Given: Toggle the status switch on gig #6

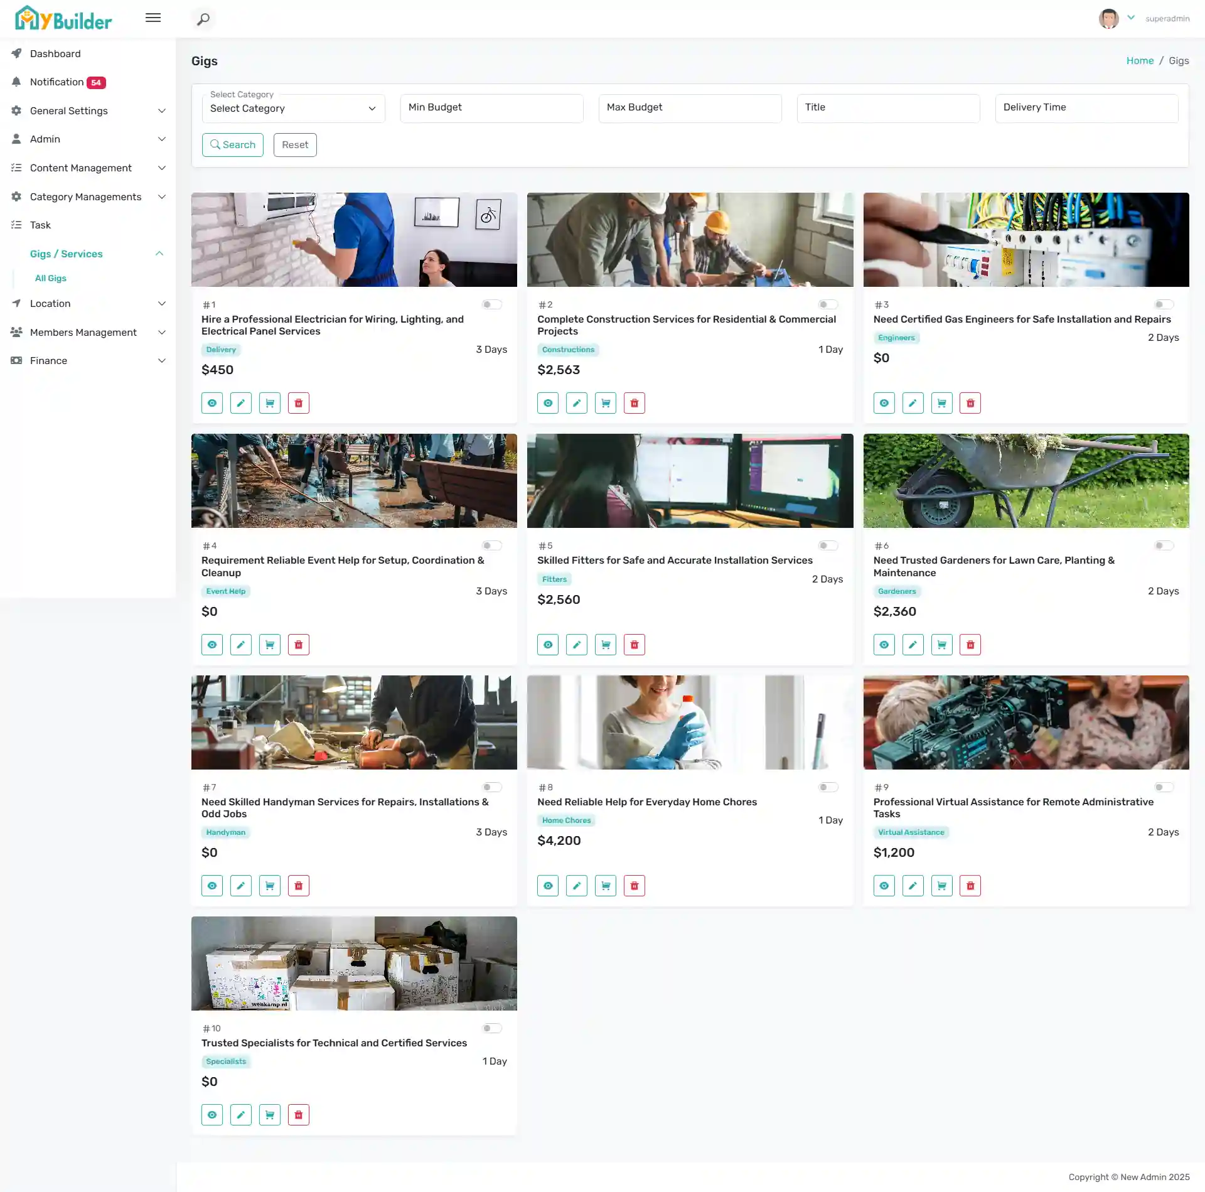Looking at the screenshot, I should (x=1164, y=545).
